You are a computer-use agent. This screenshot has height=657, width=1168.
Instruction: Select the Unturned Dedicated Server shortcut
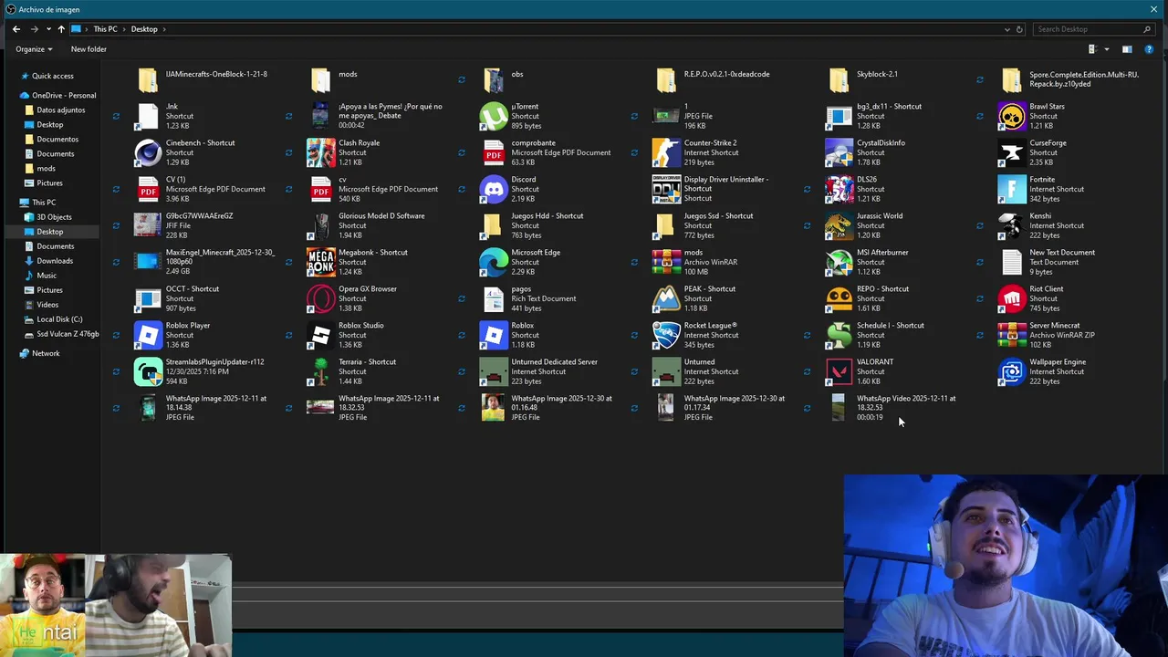[494, 371]
